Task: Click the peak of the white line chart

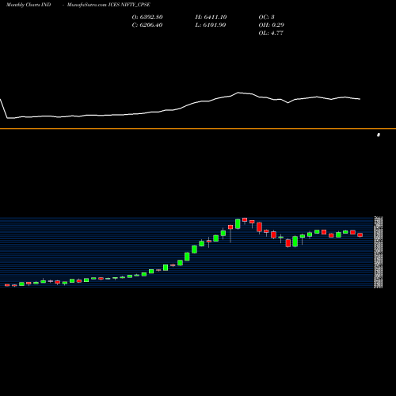Action: pos(238,93)
